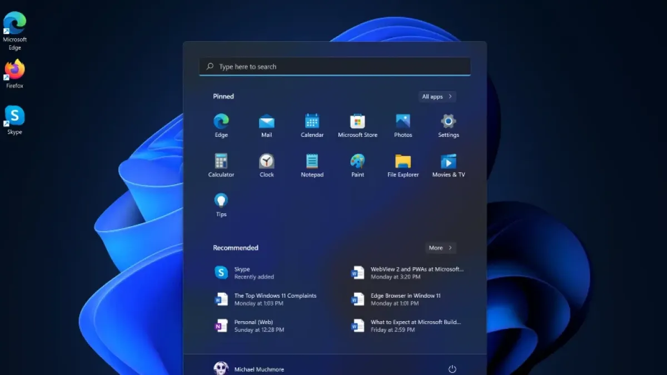Open Microsoft Store from pinned apps
The image size is (667, 375).
click(x=357, y=126)
